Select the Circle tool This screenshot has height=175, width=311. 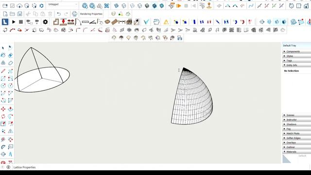point(3,86)
